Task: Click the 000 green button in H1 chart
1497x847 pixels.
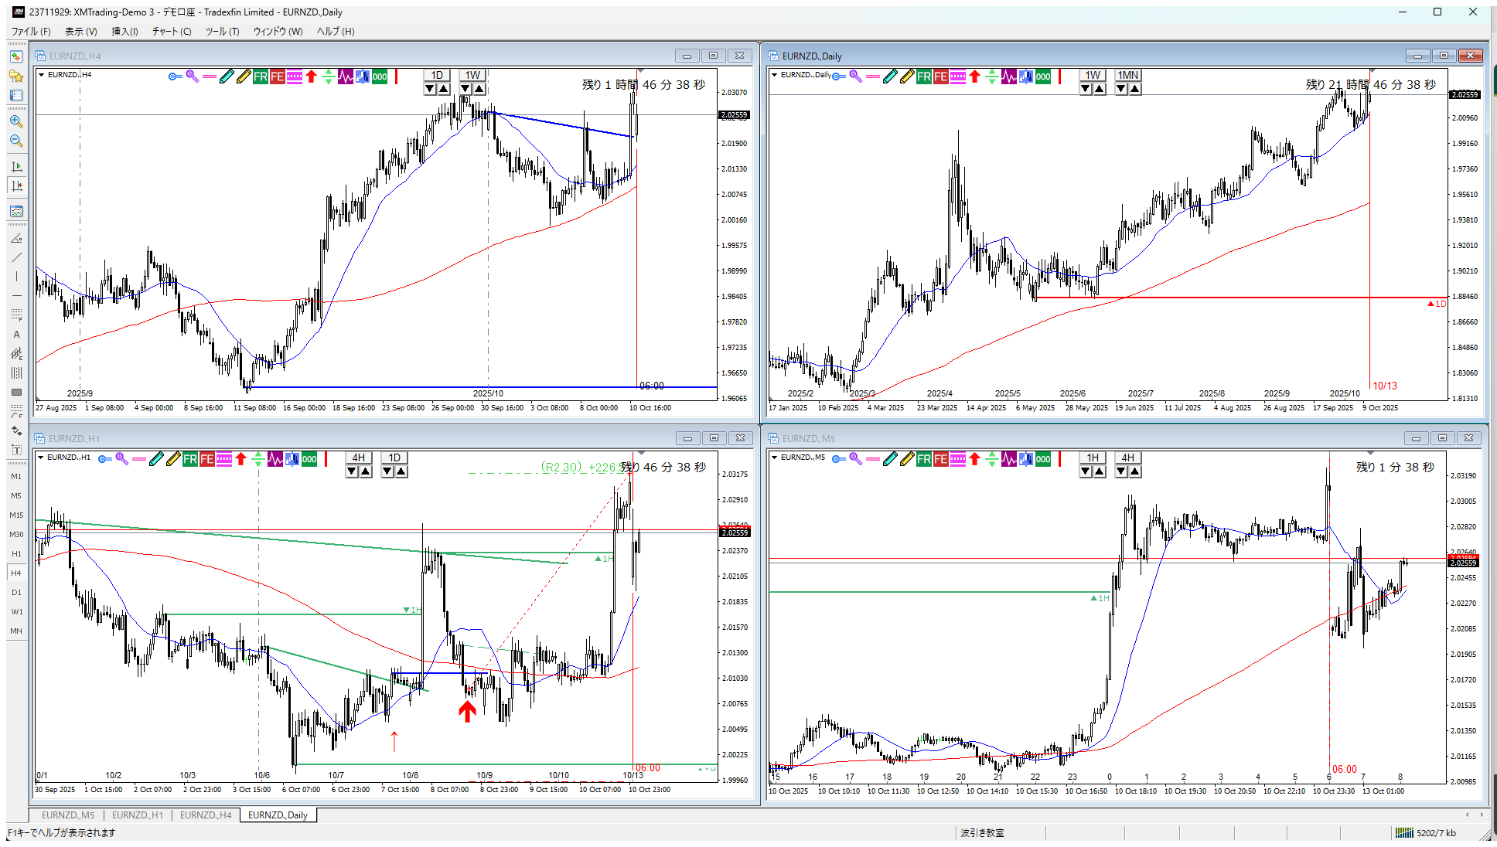Action: point(309,459)
